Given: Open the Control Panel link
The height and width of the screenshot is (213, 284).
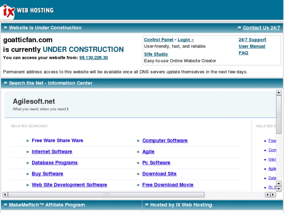Looking at the screenshot, I should [x=159, y=40].
